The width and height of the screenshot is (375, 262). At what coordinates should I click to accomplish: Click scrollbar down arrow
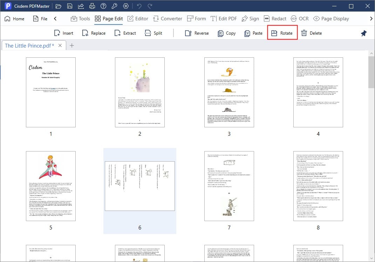371,259
